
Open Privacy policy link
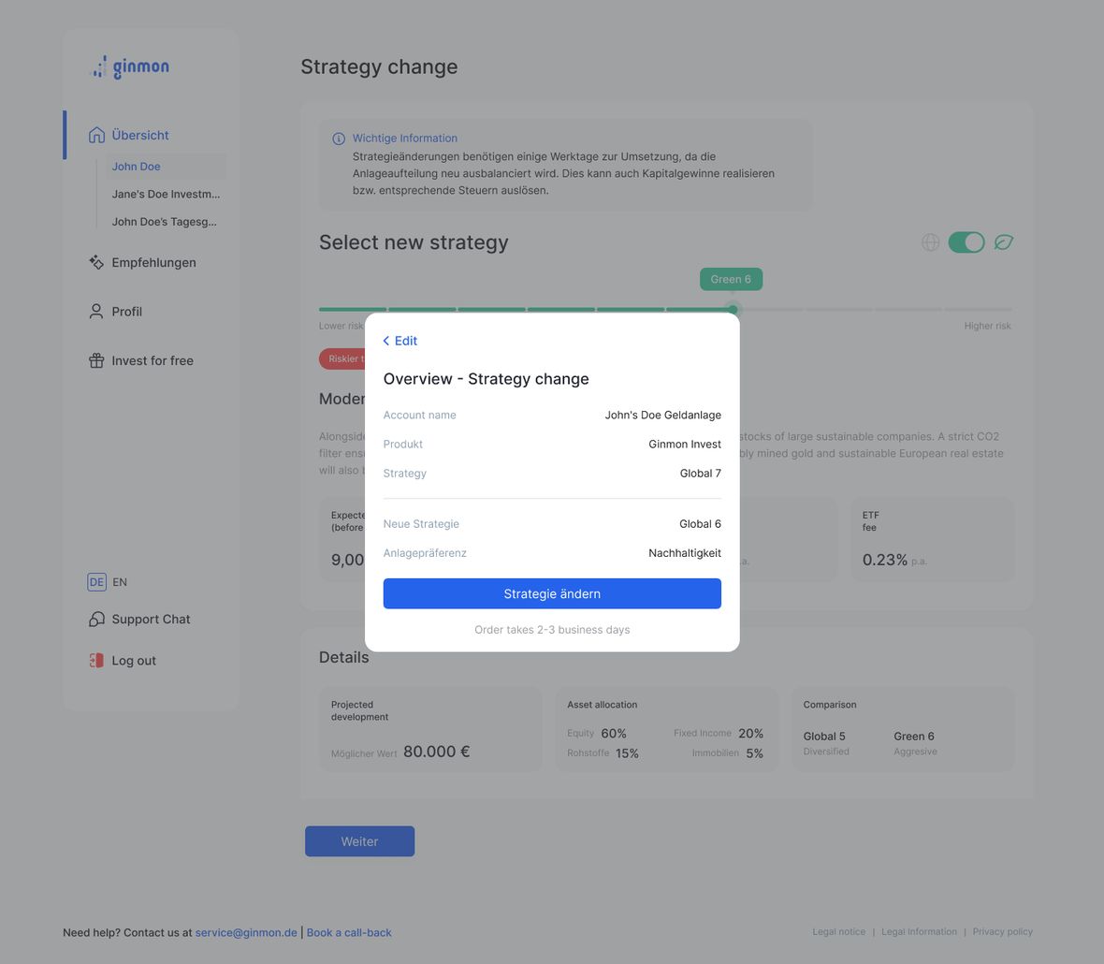pos(1003,931)
